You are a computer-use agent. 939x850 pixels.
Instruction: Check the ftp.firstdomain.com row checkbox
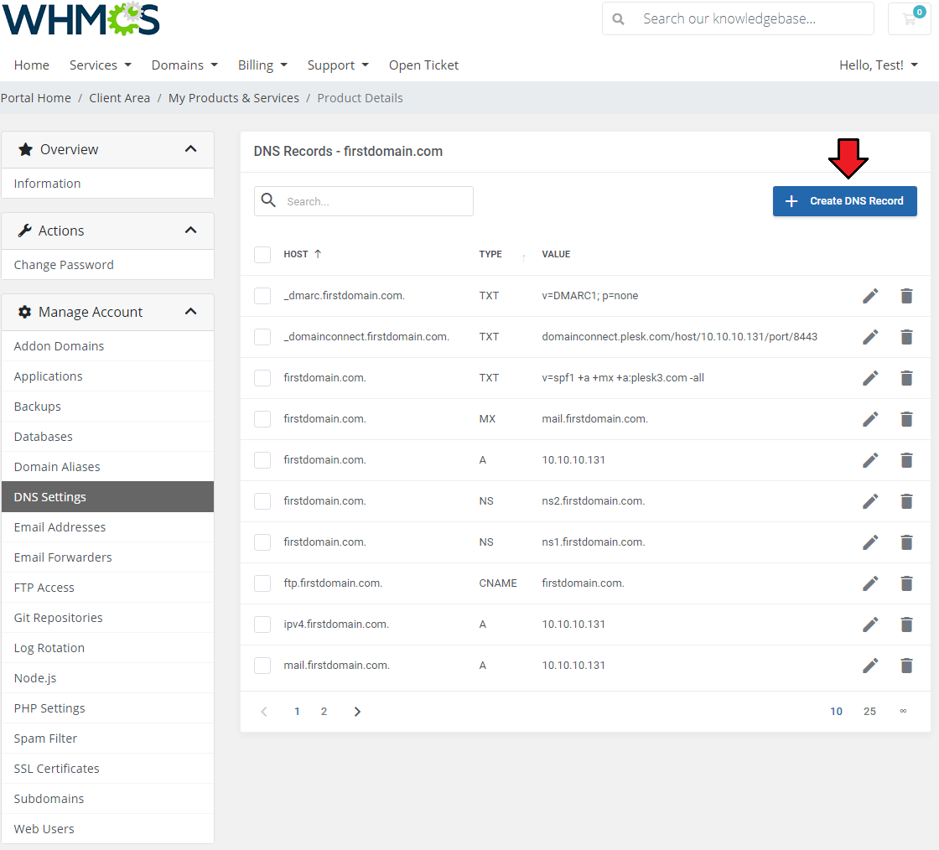click(262, 583)
